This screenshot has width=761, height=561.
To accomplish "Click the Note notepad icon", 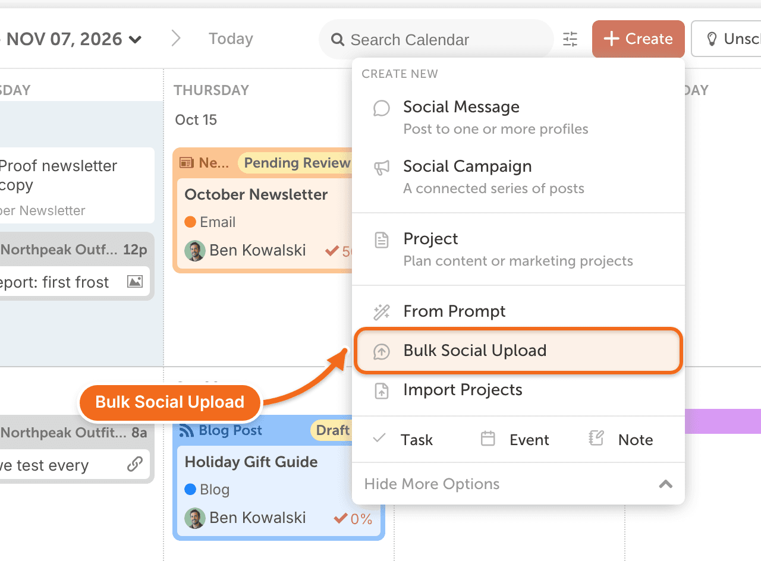I will click(596, 439).
